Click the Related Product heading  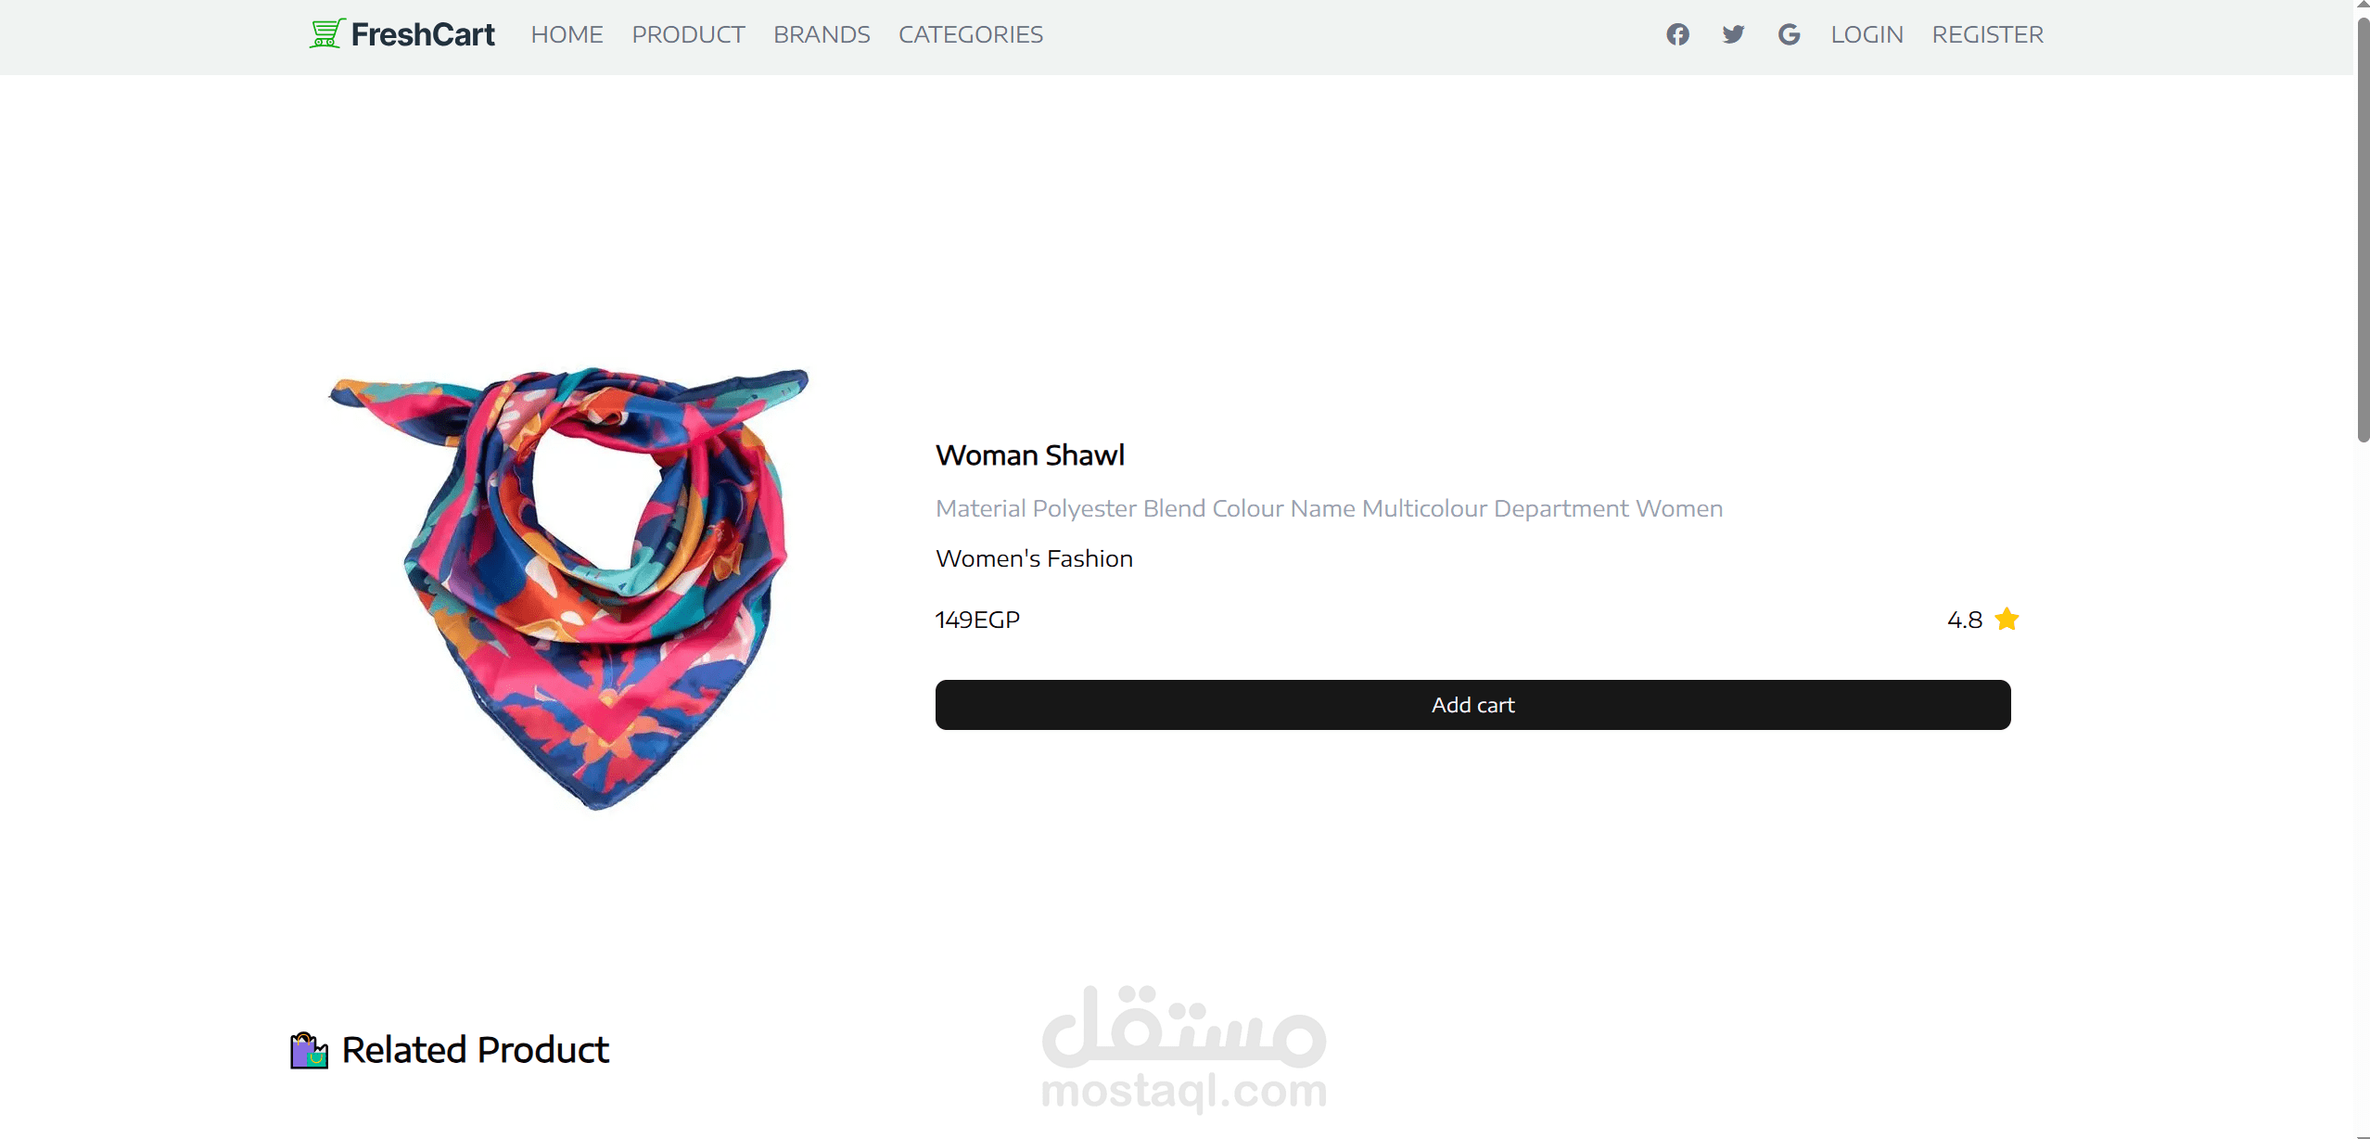pos(475,1050)
